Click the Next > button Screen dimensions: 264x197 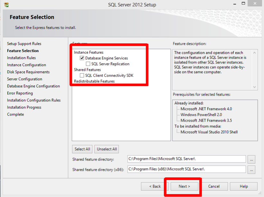184,186
